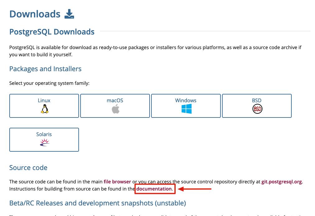Open the file browser link
This screenshot has height=216, width=315.
[x=117, y=182]
